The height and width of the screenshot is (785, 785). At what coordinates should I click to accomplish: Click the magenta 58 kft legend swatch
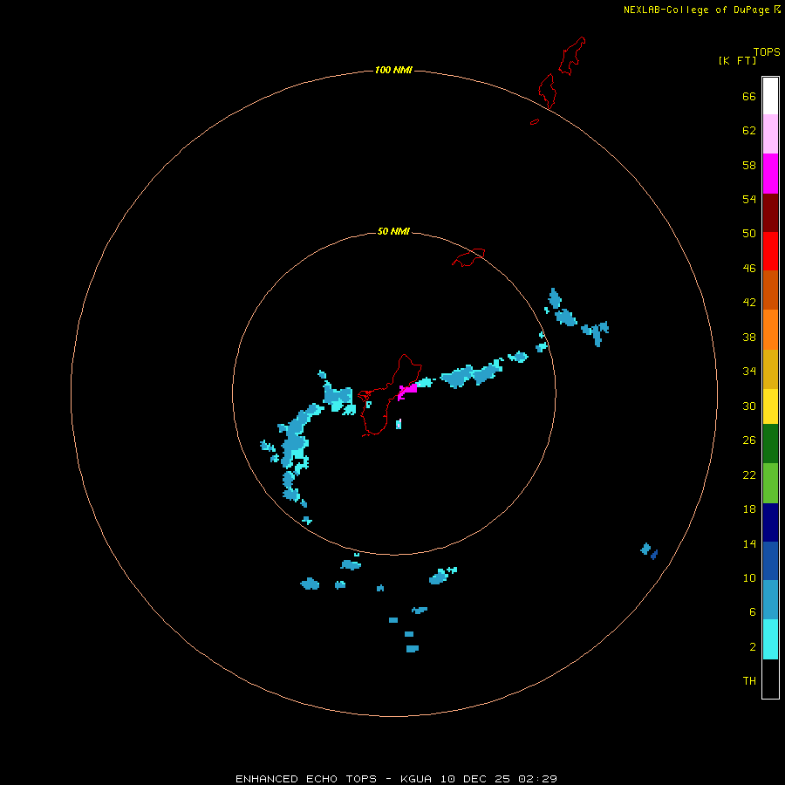[770, 174]
